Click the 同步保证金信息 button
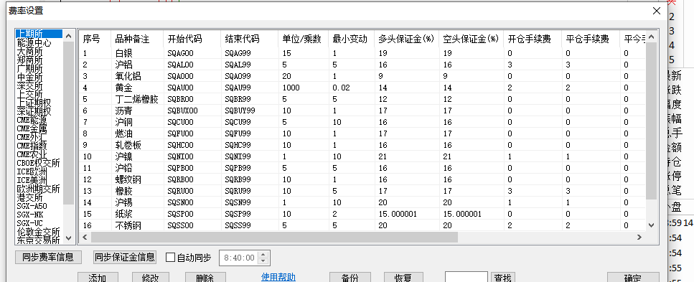The image size is (694, 282). point(126,257)
